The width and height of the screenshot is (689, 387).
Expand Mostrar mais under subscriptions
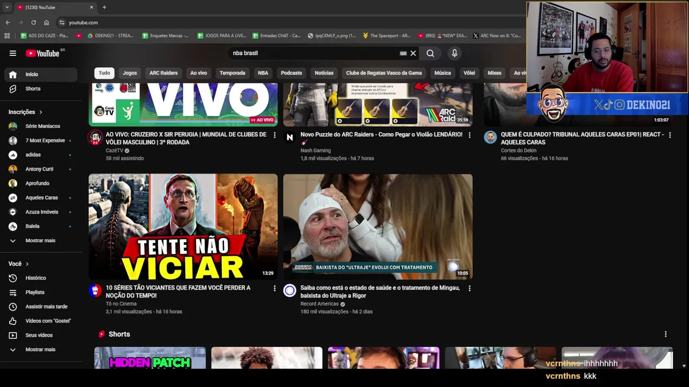pos(40,240)
